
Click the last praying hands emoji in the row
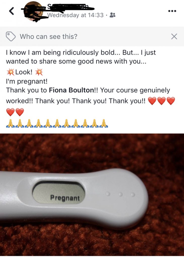coord(104,123)
